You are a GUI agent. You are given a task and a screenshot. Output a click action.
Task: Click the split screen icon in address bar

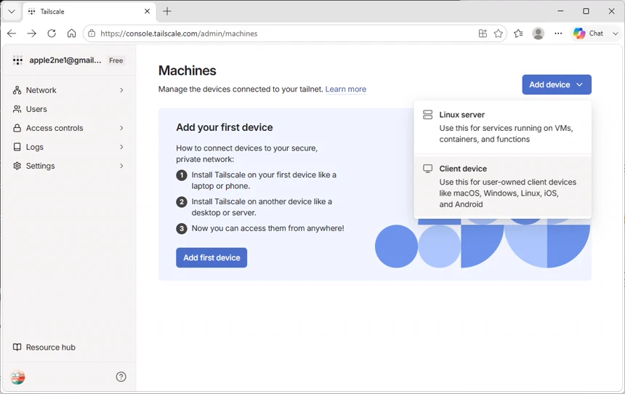(x=483, y=33)
